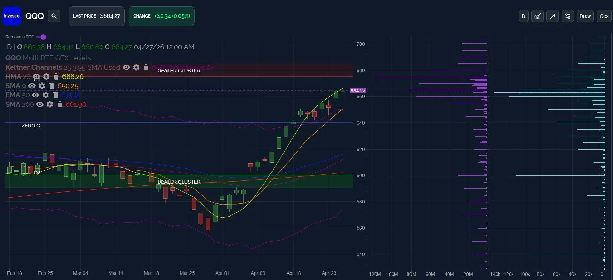Open SMA 200 settings gear
The image size is (613, 280).
coord(50,104)
